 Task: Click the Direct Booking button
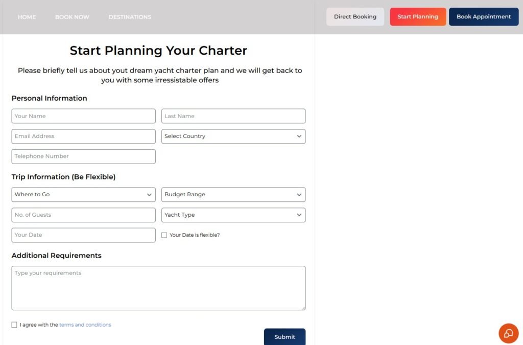coord(355,17)
